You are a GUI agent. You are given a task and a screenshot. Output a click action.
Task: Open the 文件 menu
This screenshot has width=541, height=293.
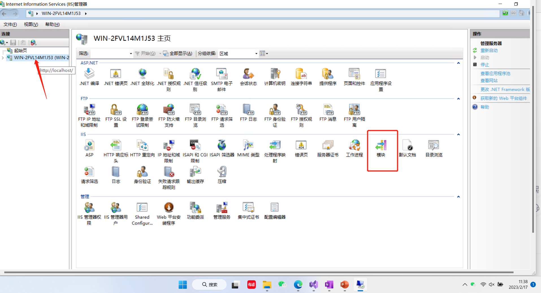10,24
